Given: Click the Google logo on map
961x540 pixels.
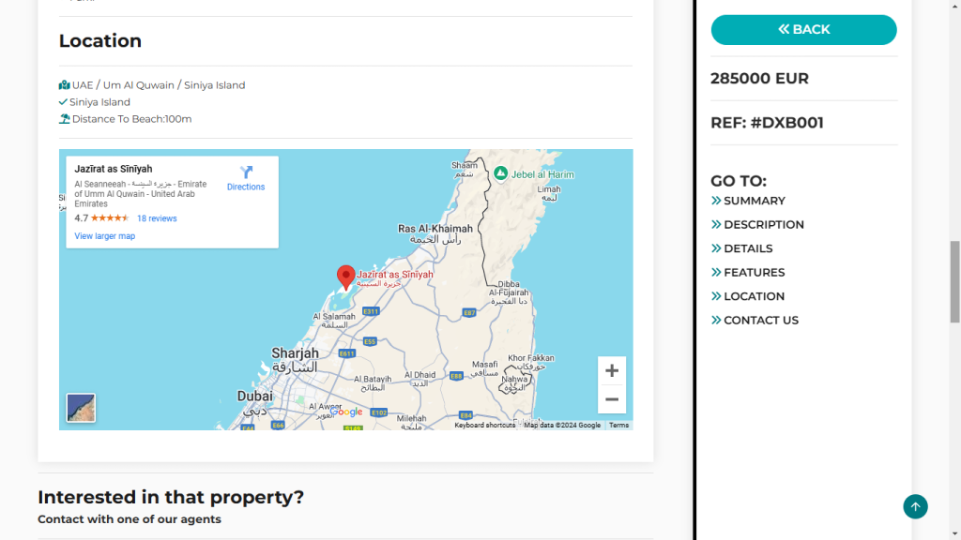Looking at the screenshot, I should (345, 412).
